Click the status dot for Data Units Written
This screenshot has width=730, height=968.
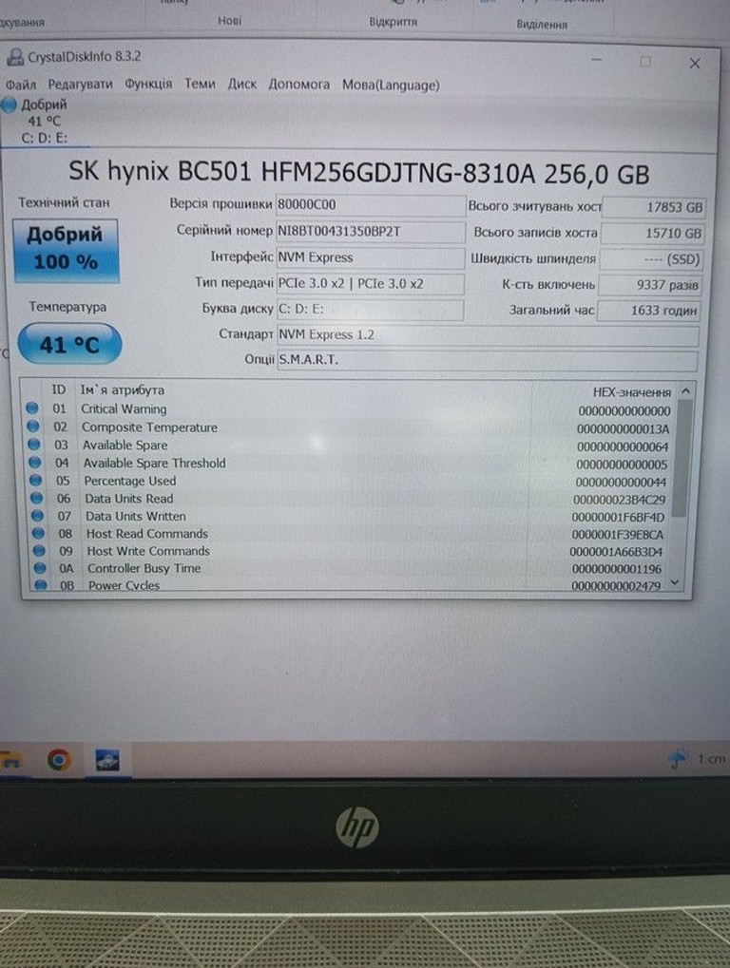38,515
